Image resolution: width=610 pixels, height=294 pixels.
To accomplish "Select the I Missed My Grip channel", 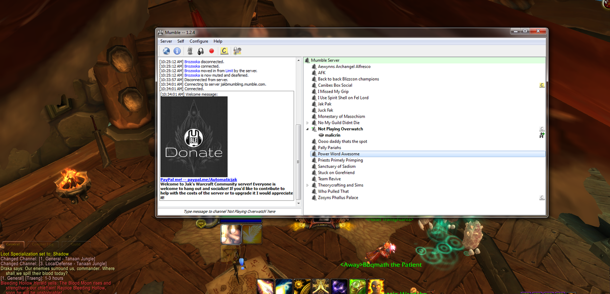I will (x=333, y=92).
